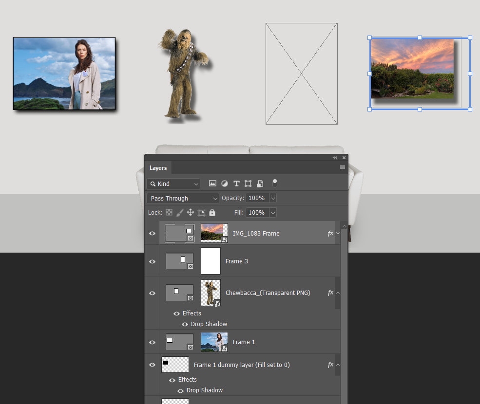
Task: Filter layers by pixel layers icon
Action: (212, 184)
